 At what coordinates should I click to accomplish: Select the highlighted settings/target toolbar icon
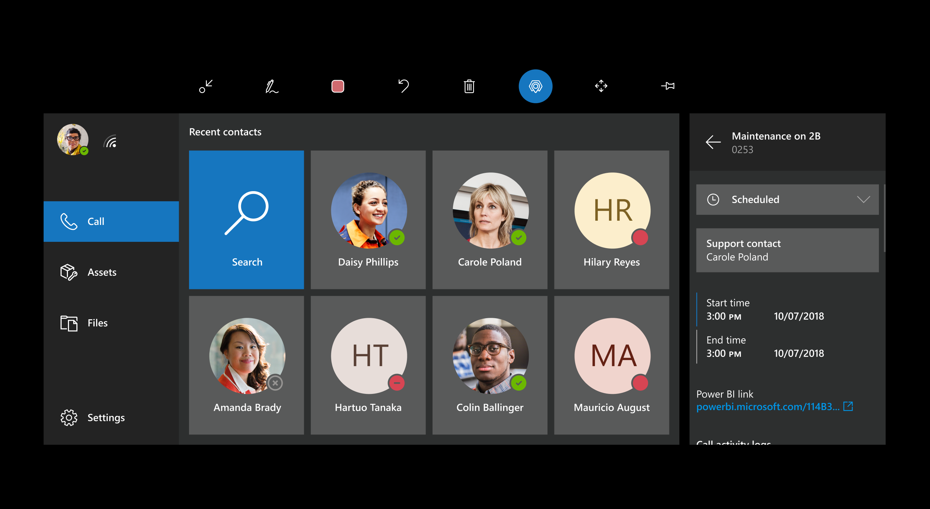(535, 87)
